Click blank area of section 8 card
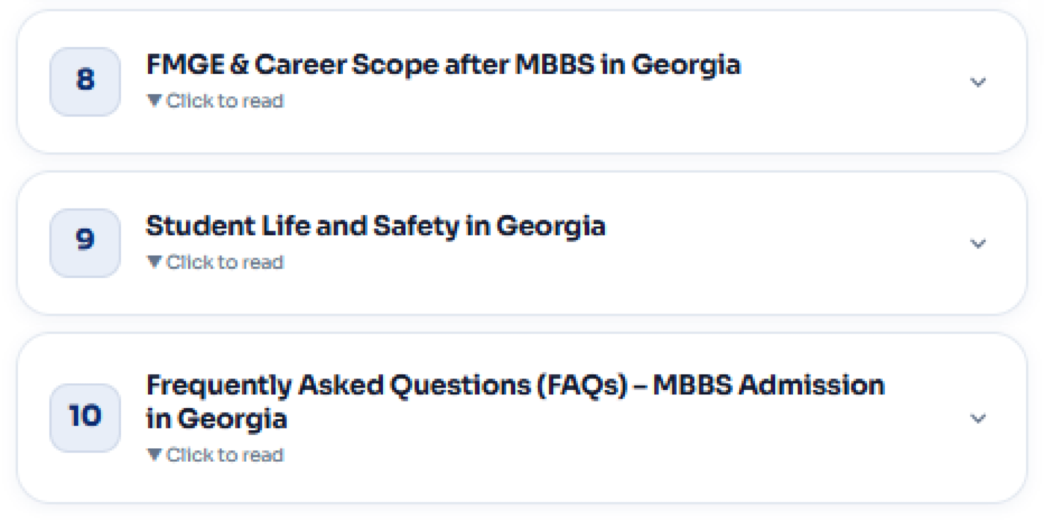The height and width of the screenshot is (520, 1044). click(626, 120)
